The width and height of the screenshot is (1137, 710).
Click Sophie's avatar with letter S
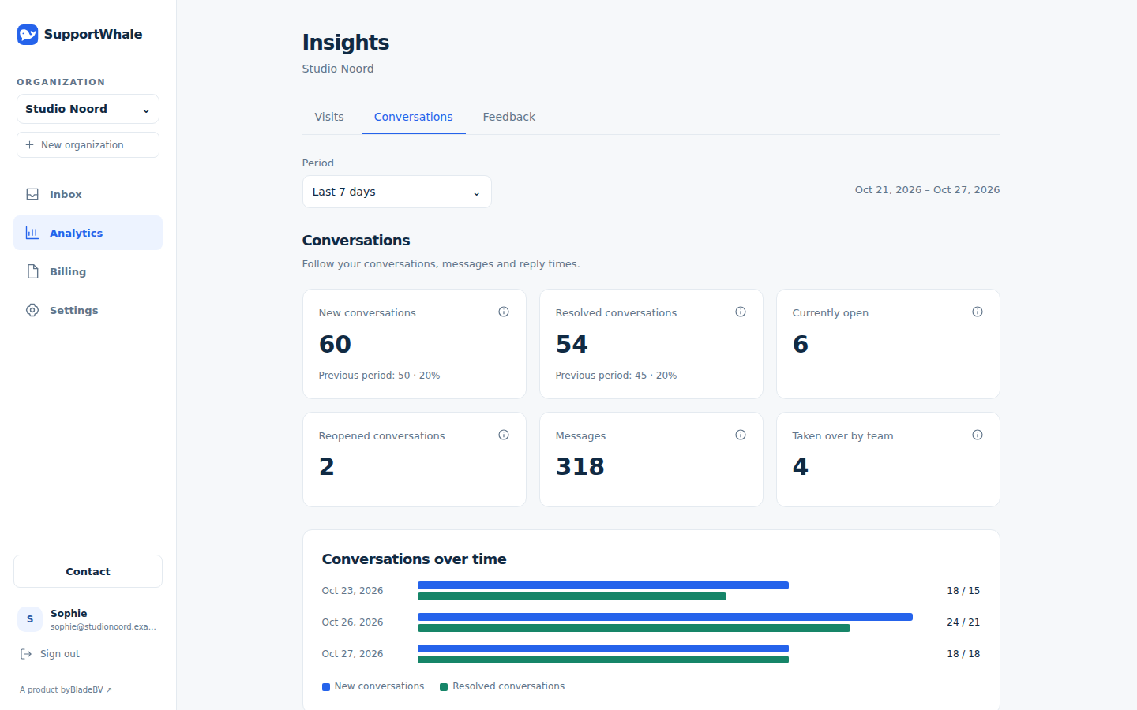30,619
